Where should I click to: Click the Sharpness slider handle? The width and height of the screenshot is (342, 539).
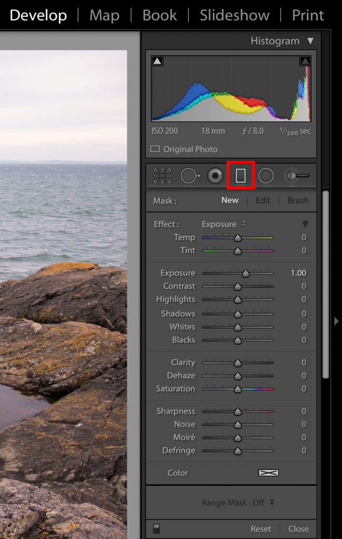(x=238, y=412)
